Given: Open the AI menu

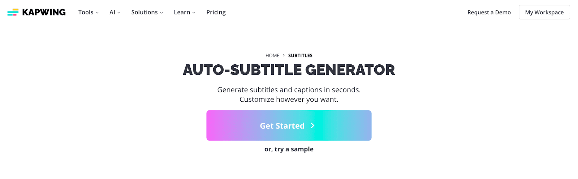Looking at the screenshot, I should (112, 12).
